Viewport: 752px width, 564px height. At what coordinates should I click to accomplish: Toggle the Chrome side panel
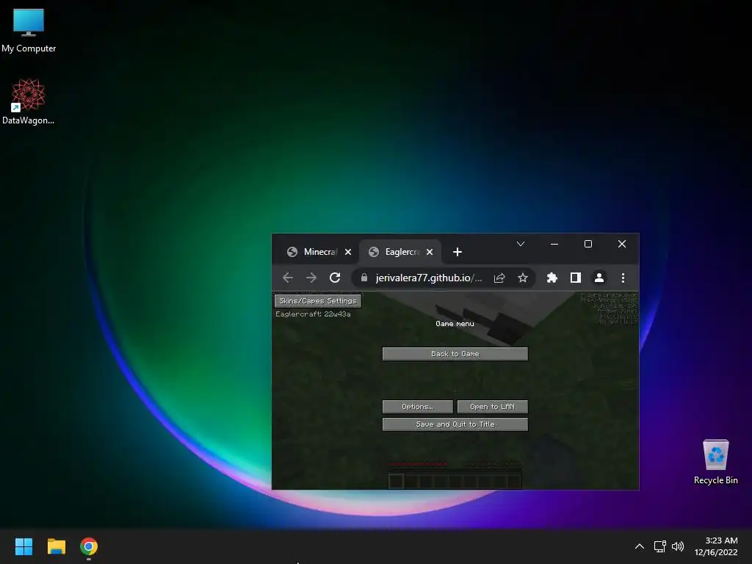[x=576, y=278]
